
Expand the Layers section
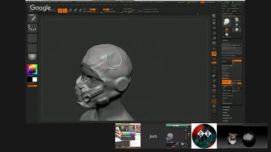[225, 113]
